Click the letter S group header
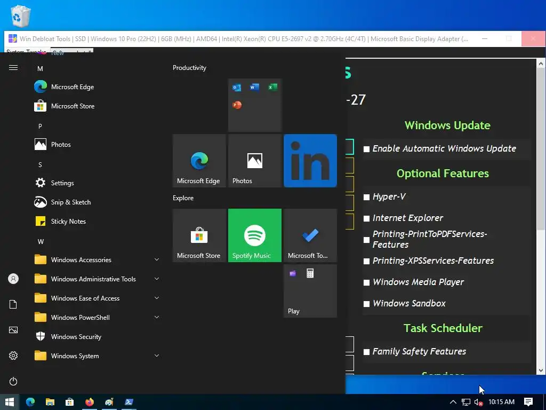The image size is (546, 410). pyautogui.click(x=40, y=165)
